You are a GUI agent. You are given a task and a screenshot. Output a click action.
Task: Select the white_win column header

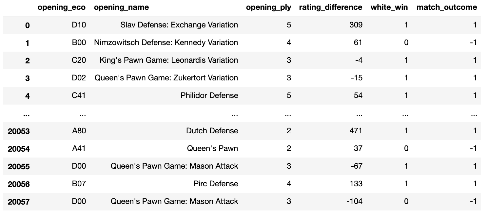click(x=389, y=8)
